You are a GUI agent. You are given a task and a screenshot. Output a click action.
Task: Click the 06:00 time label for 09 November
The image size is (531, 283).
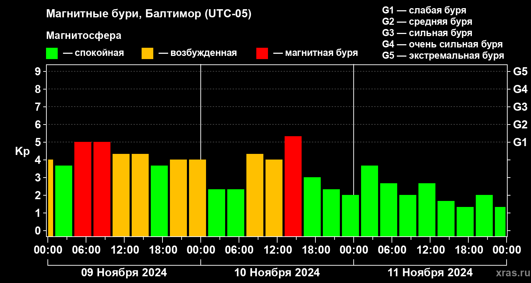[86, 250]
